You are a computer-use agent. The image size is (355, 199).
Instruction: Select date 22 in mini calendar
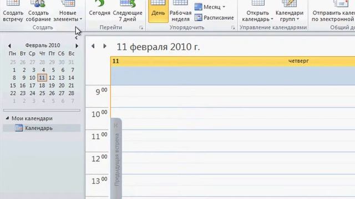13,93
